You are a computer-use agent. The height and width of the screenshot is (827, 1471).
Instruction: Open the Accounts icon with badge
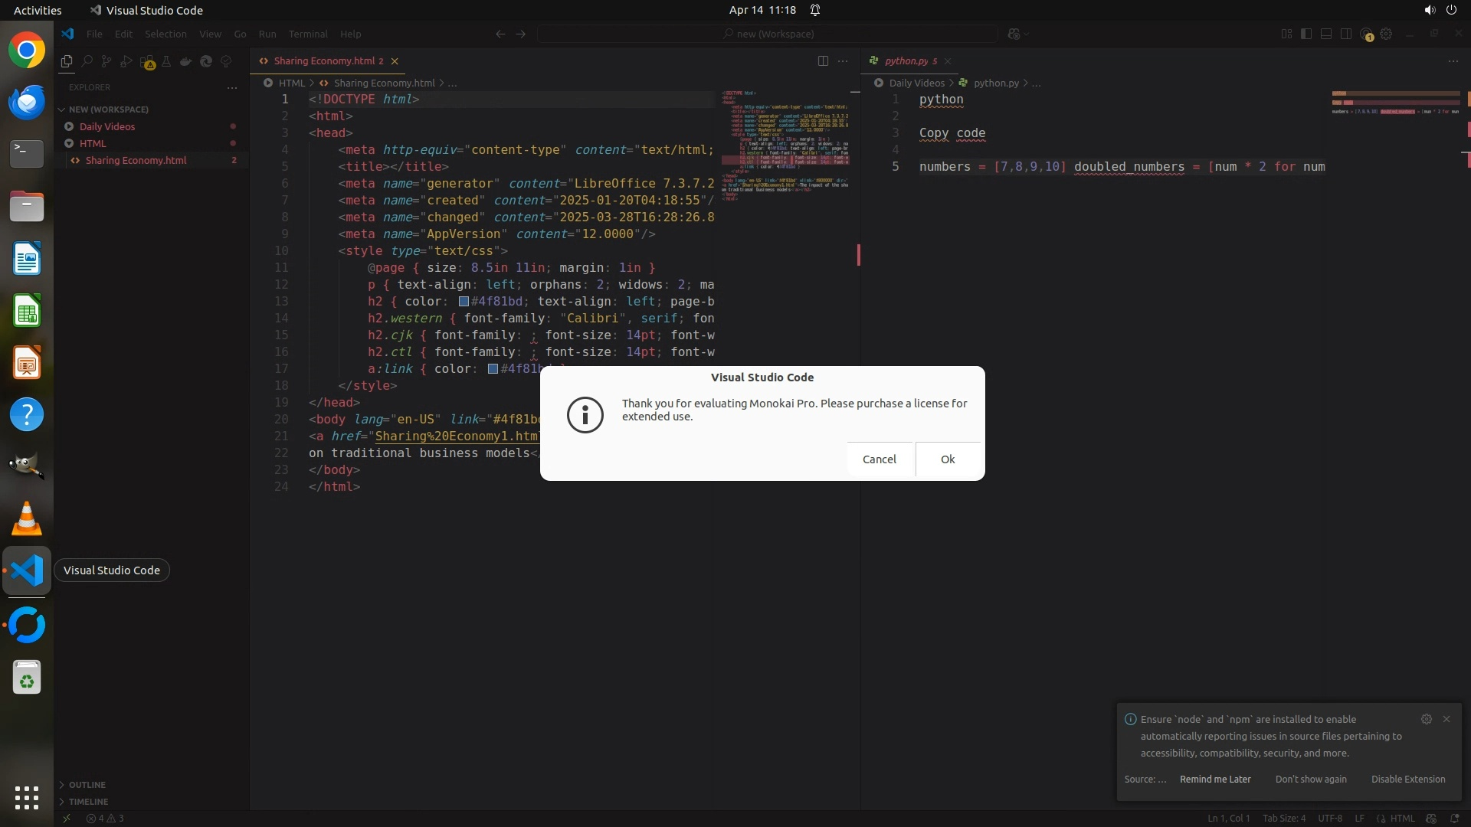tap(1366, 34)
